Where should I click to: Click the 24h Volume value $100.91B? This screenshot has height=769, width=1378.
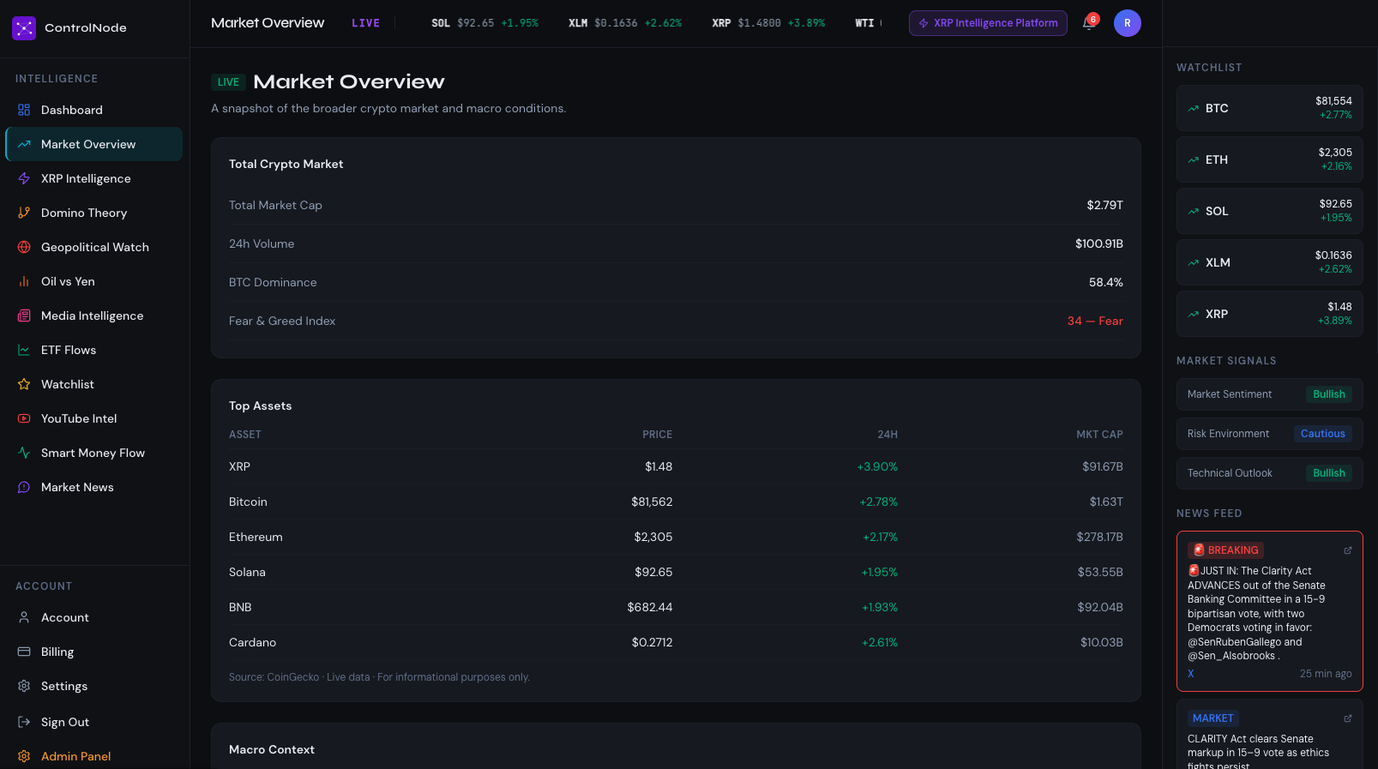[x=1099, y=243]
